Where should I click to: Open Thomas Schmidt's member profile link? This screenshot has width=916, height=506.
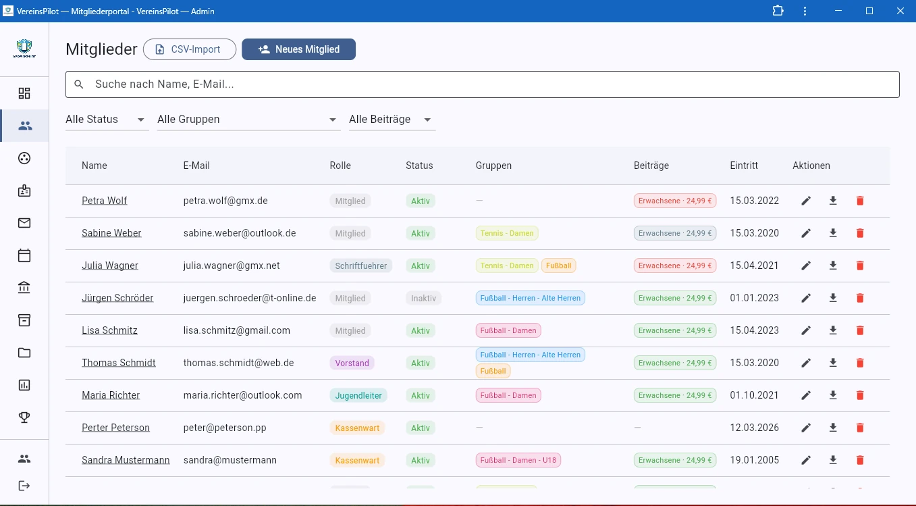(x=119, y=363)
